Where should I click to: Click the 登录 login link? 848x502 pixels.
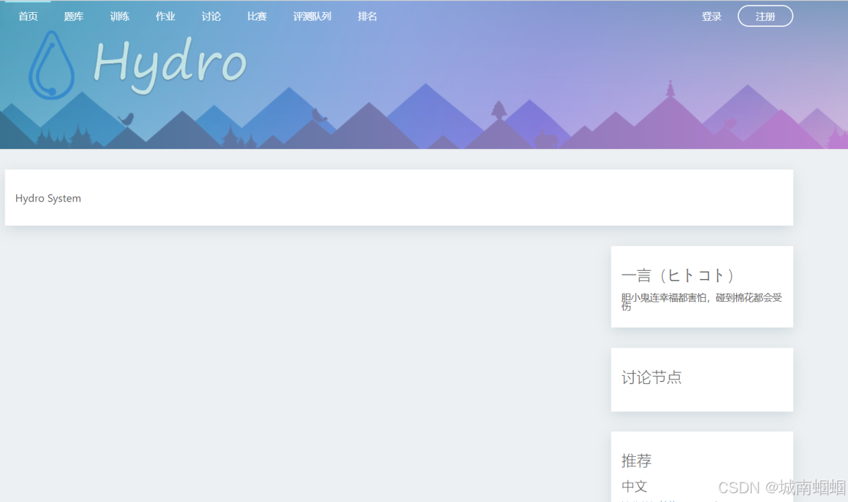712,16
